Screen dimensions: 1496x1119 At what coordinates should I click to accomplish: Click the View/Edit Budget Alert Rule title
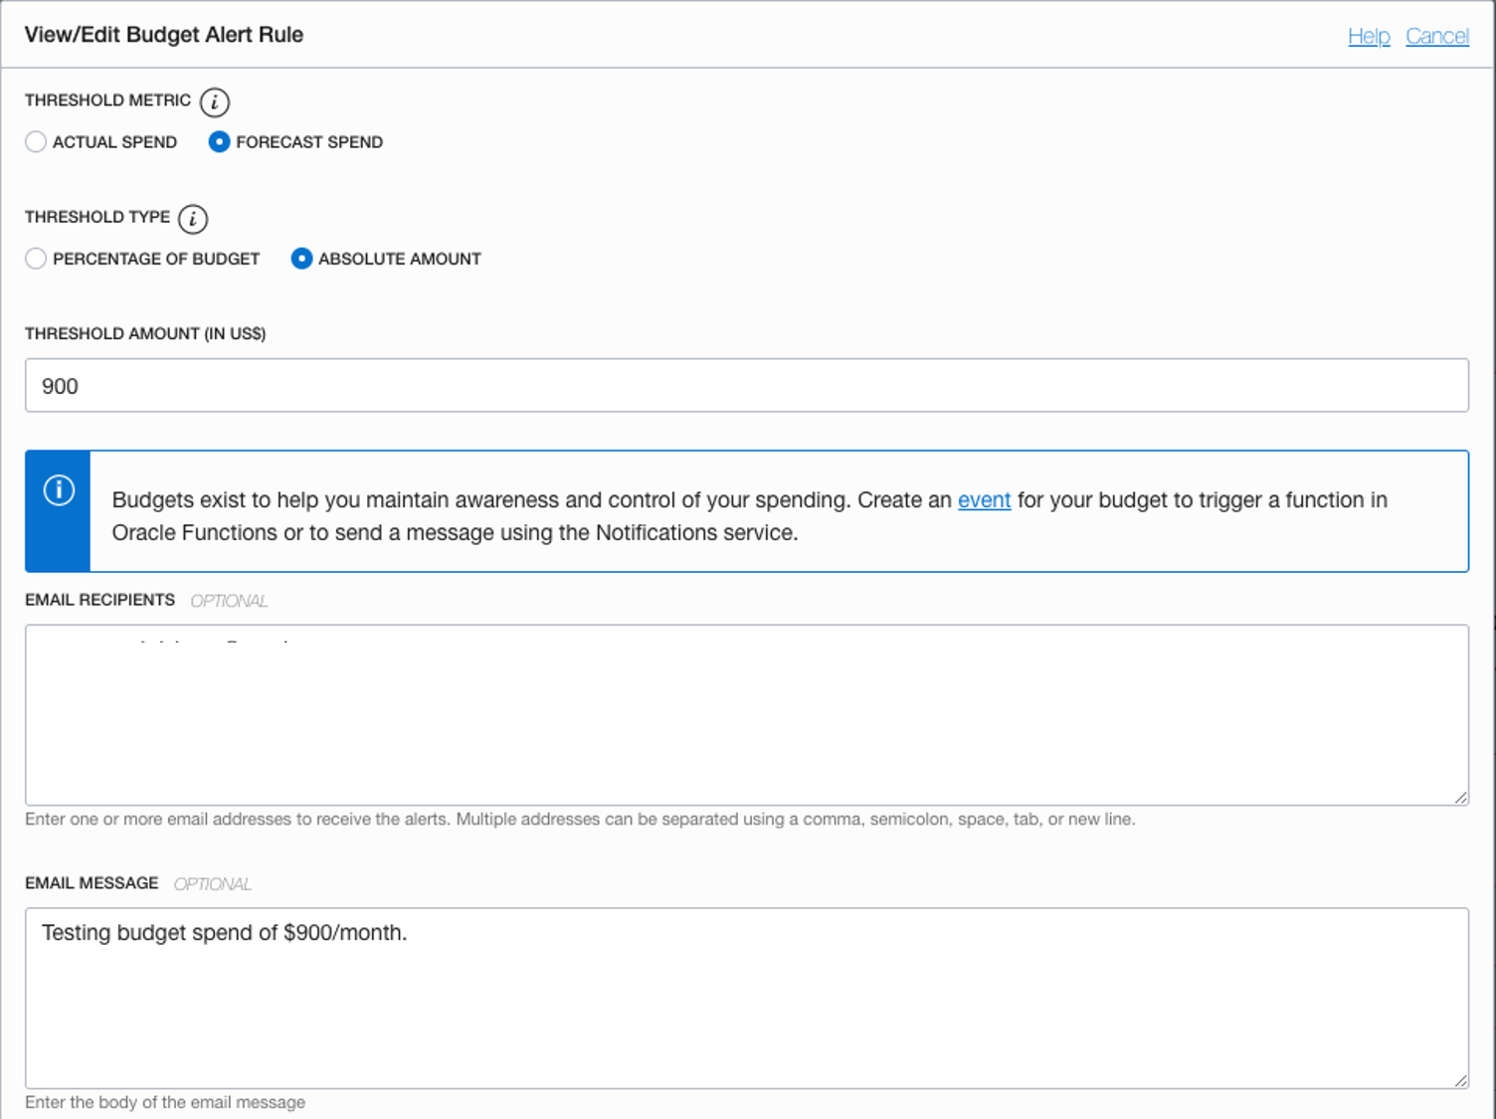click(163, 35)
